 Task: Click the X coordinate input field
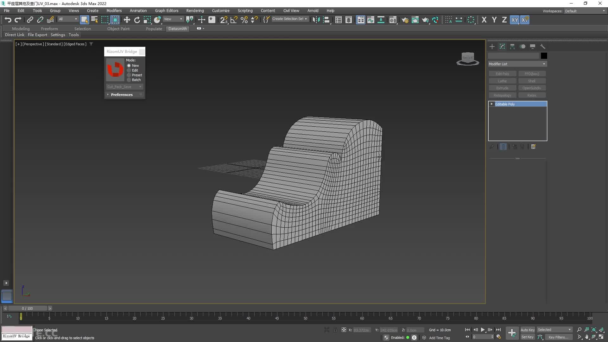coord(362,330)
